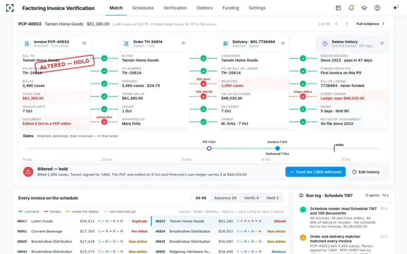Click the 'Ledger says $46,035.00' value
The image size is (407, 254).
pyautogui.click(x=342, y=98)
